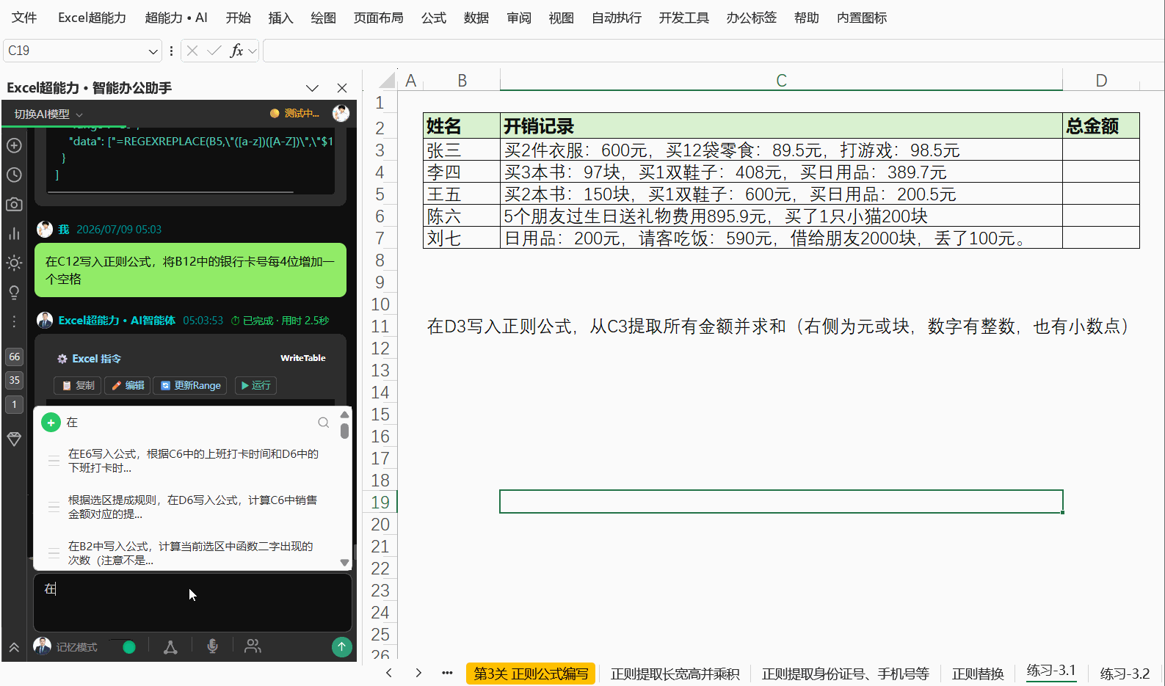This screenshot has height=686, width=1165.
Task: Expand the 切换AI模型 model dropdown
Action: click(x=48, y=114)
